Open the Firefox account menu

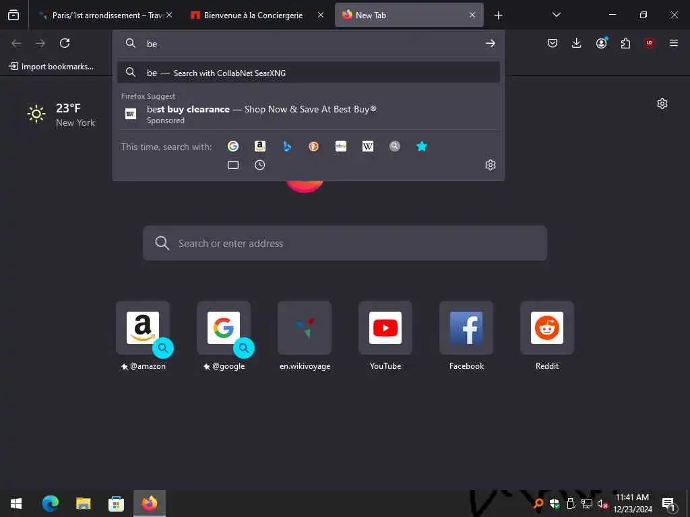tap(601, 43)
